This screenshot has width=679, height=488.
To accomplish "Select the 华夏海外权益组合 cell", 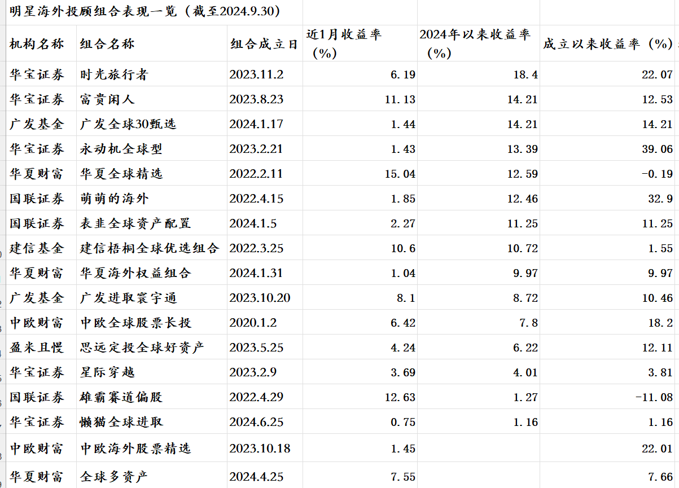I will 152,272.
